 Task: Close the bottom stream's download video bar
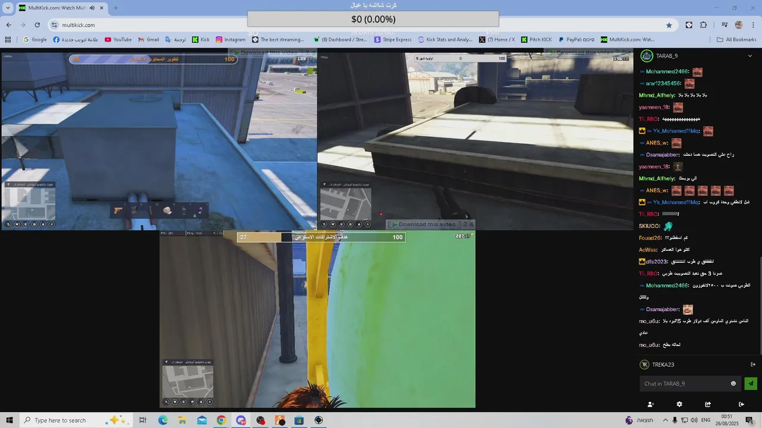471,224
